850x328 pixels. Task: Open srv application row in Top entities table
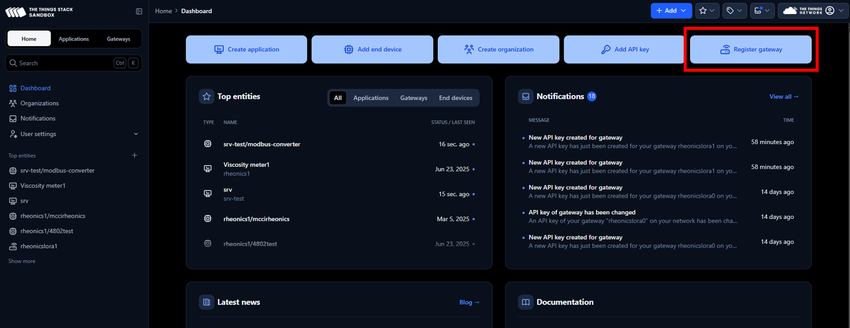tap(339, 194)
